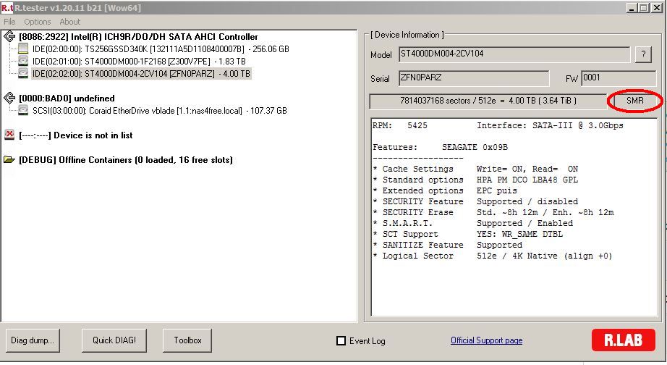This screenshot has height=365, width=667.
Task: Click the FW field showing 0001
Action: [618, 78]
